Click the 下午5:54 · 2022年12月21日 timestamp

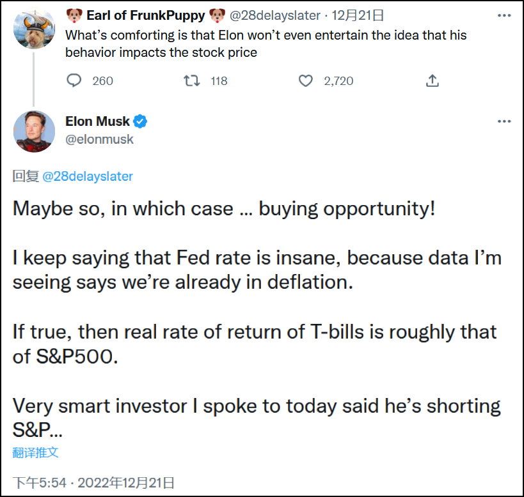pyautogui.click(x=94, y=482)
